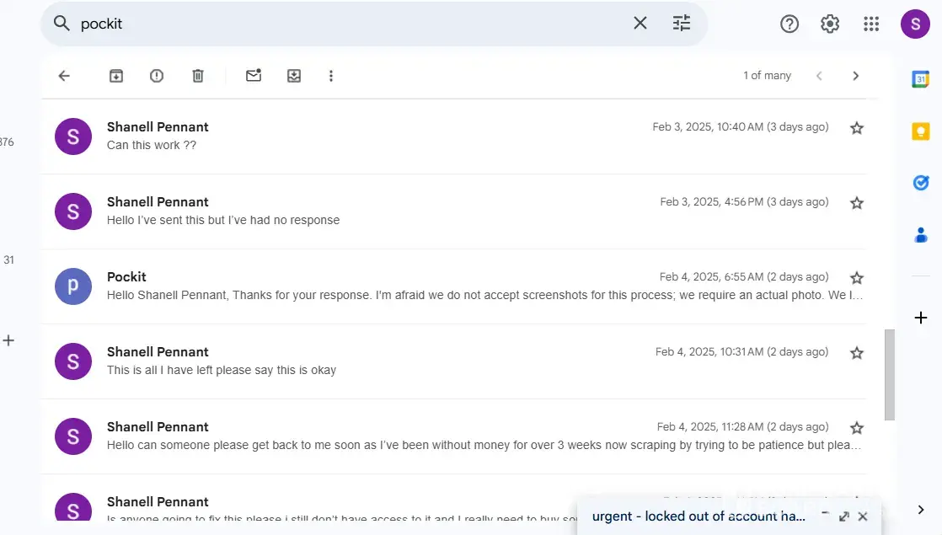Star Shanell's 'Can this work ??' message

pos(857,128)
